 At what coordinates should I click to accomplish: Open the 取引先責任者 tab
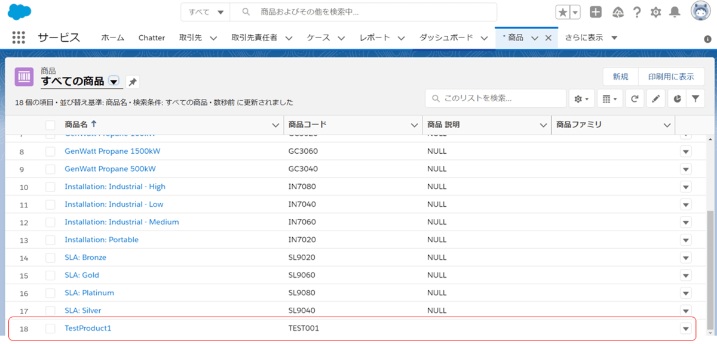(254, 38)
